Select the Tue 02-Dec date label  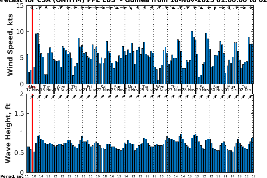click(245, 88)
